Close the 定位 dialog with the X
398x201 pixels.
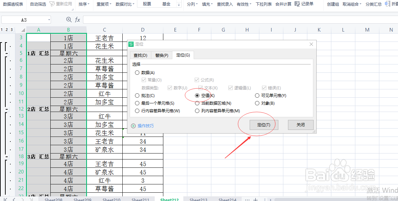click(x=311, y=44)
